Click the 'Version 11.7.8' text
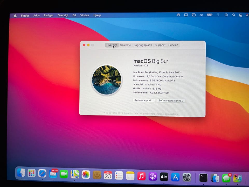Image resolution: width=249 pixels, height=187 pixels. point(141,65)
